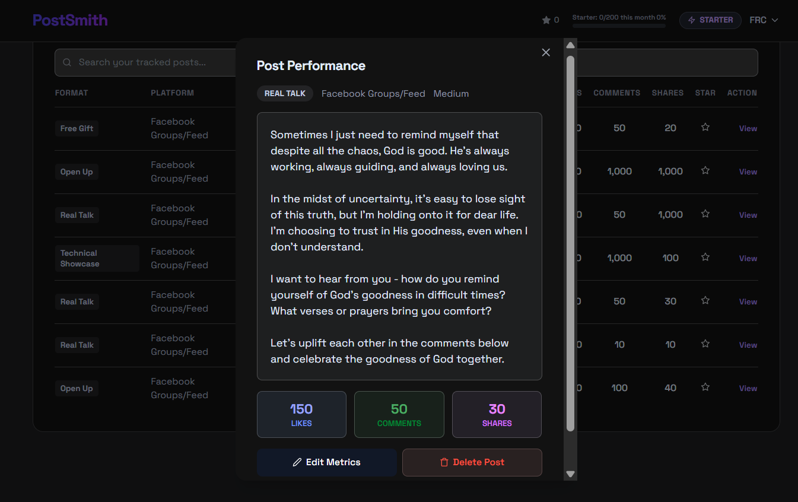Screen dimensions: 798x502
Task: Click the 20 shares value in the Free Gift row
Action: [x=670, y=128]
